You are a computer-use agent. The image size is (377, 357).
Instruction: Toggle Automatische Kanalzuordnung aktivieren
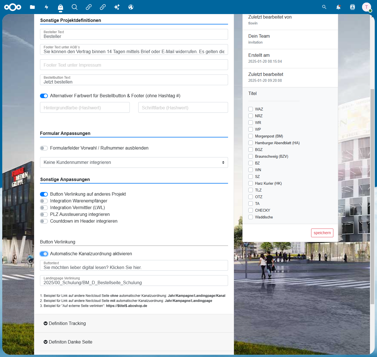pyautogui.click(x=44, y=254)
